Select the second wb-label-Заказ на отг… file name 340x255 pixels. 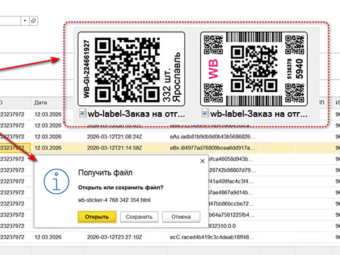coord(258,113)
